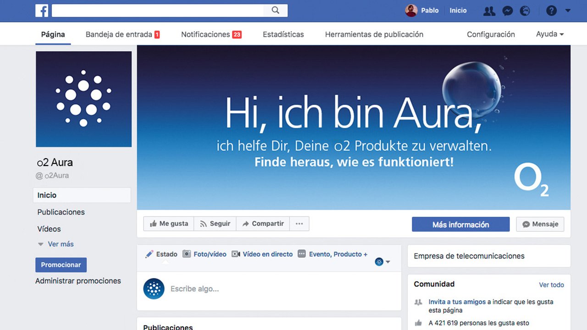Open the Messenger chat bubble icon

click(x=507, y=11)
